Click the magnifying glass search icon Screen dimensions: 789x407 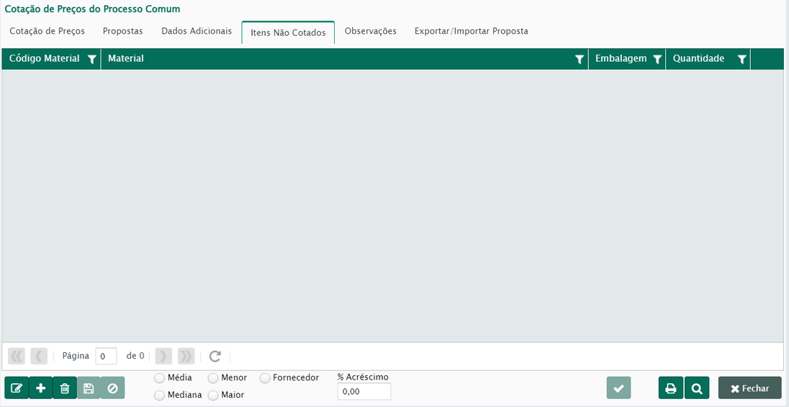pyautogui.click(x=696, y=388)
